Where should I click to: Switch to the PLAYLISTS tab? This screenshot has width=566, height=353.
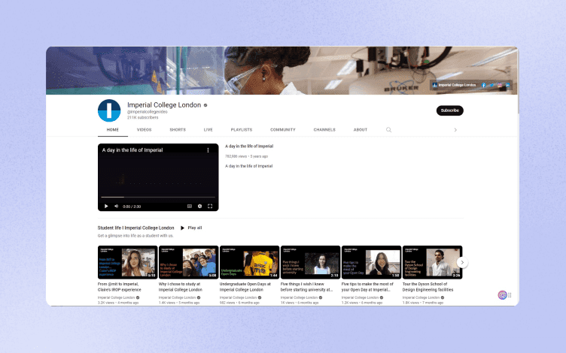click(242, 130)
